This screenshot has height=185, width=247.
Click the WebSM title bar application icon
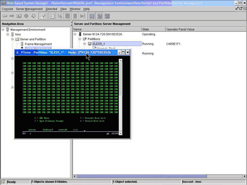(3, 3)
